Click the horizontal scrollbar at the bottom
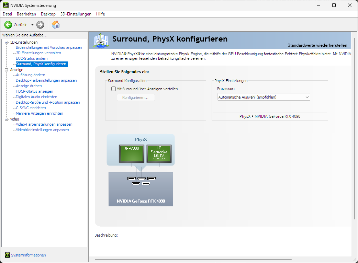This screenshot has height=263, width=358. pyautogui.click(x=193, y=259)
